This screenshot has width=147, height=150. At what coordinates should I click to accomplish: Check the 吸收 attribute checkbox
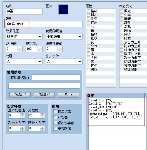88,38
